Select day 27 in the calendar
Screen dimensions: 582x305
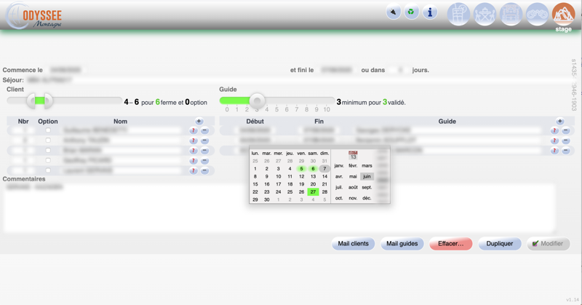click(313, 192)
